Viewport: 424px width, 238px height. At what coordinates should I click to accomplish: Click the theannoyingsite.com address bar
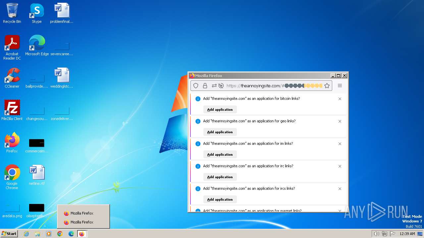coord(261,86)
